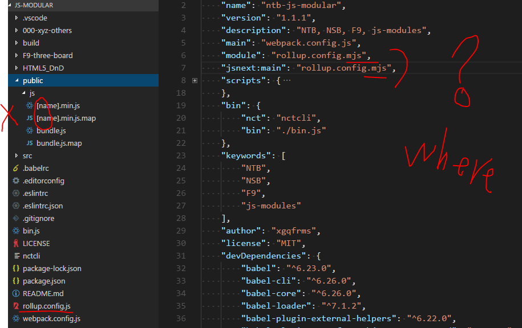Click the .gitignore git icon

[x=15, y=218]
